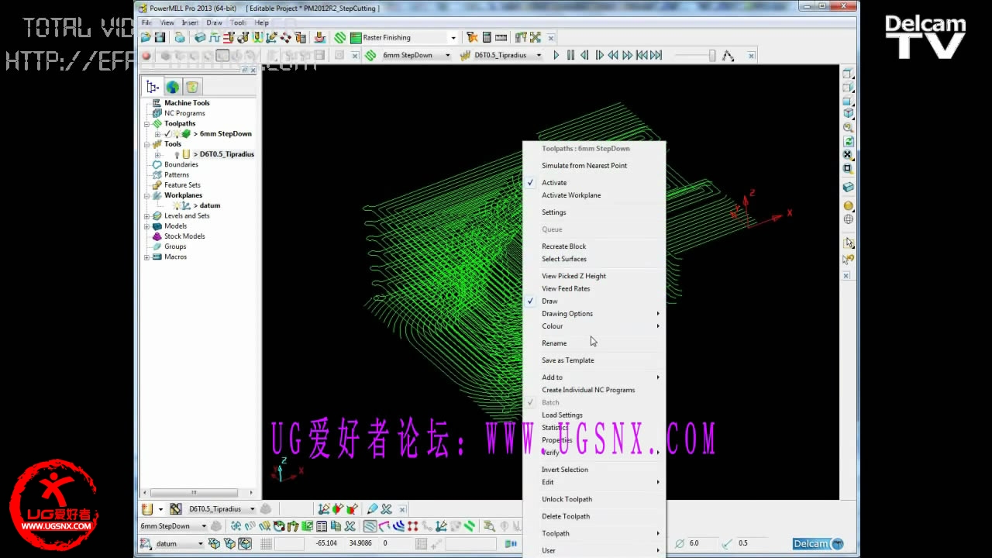The image size is (992, 558).
Task: Step simulation back one move
Action: [584, 56]
